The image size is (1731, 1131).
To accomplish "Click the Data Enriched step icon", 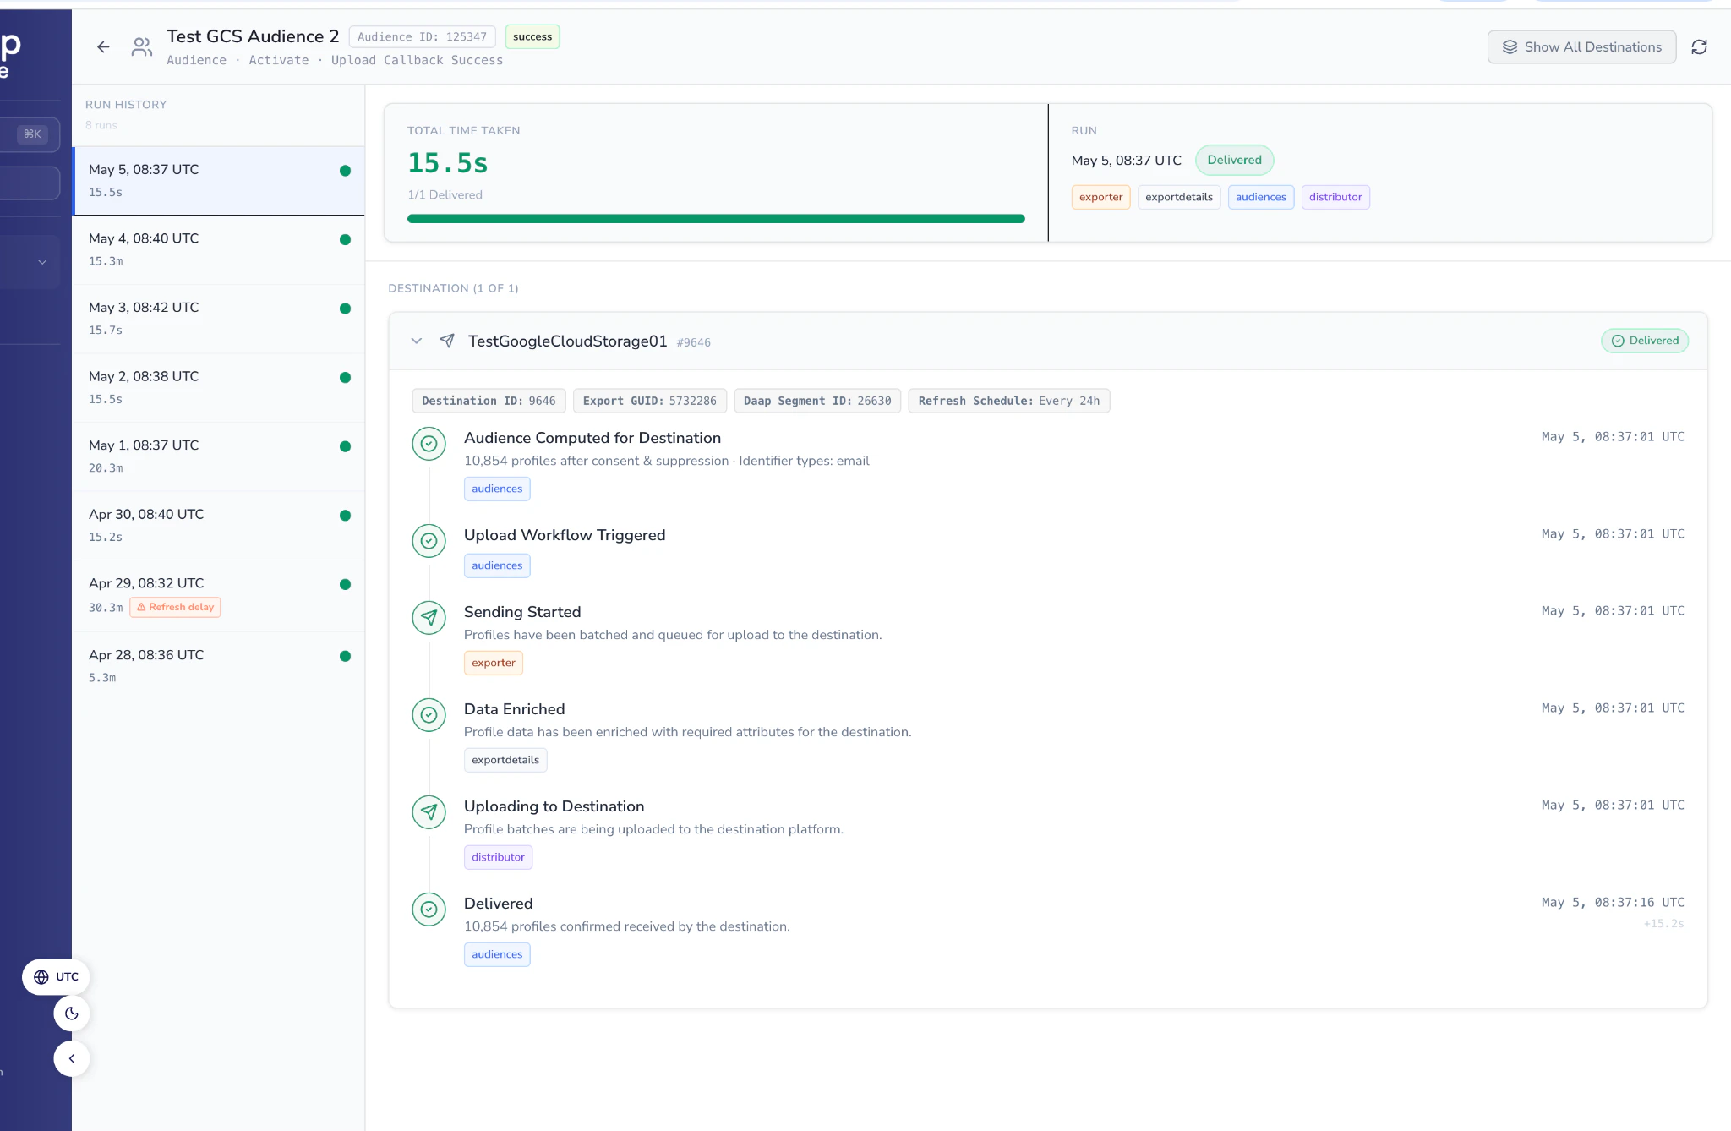I will [x=429, y=715].
